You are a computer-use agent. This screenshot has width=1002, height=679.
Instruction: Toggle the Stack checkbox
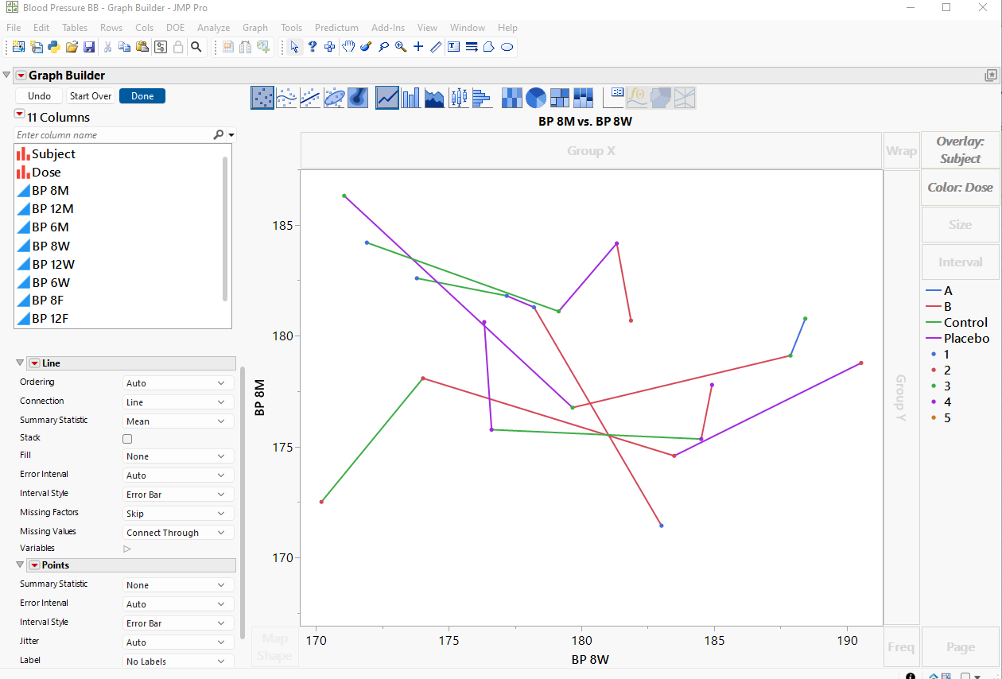127,439
